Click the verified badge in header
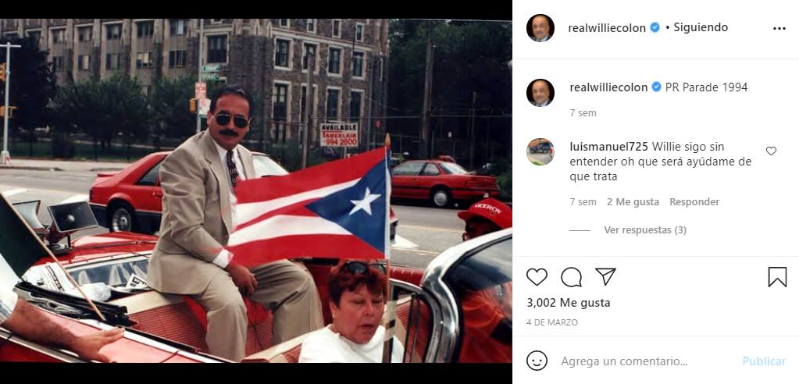The image size is (799, 384). (x=655, y=27)
